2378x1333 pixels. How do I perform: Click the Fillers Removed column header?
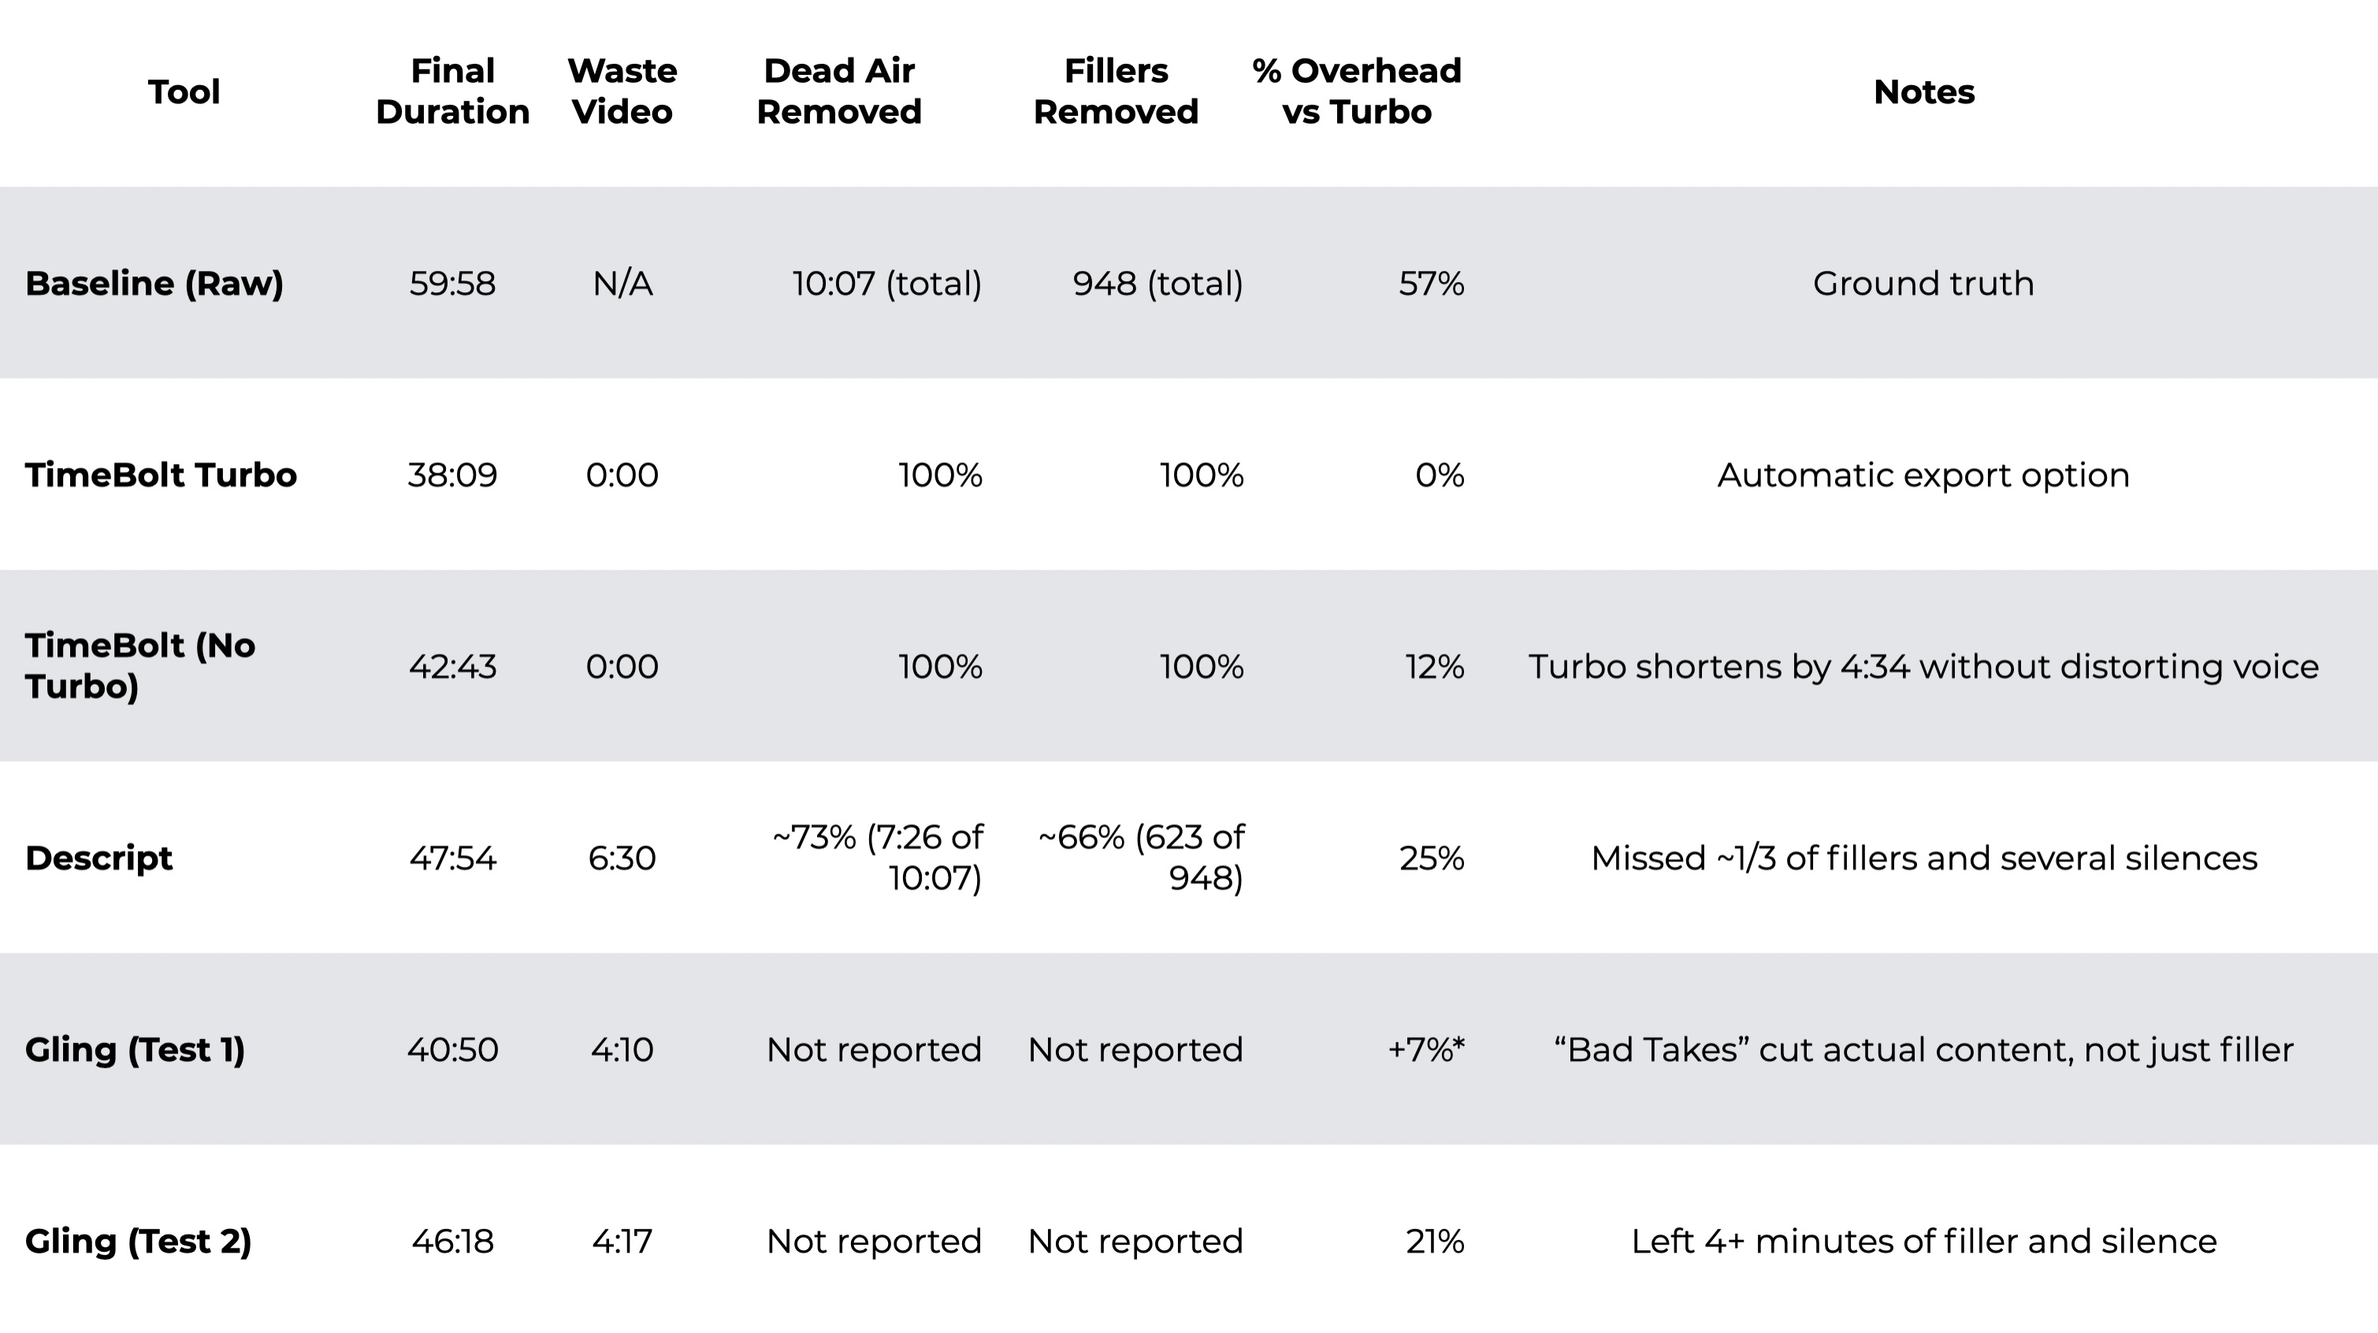(1115, 91)
